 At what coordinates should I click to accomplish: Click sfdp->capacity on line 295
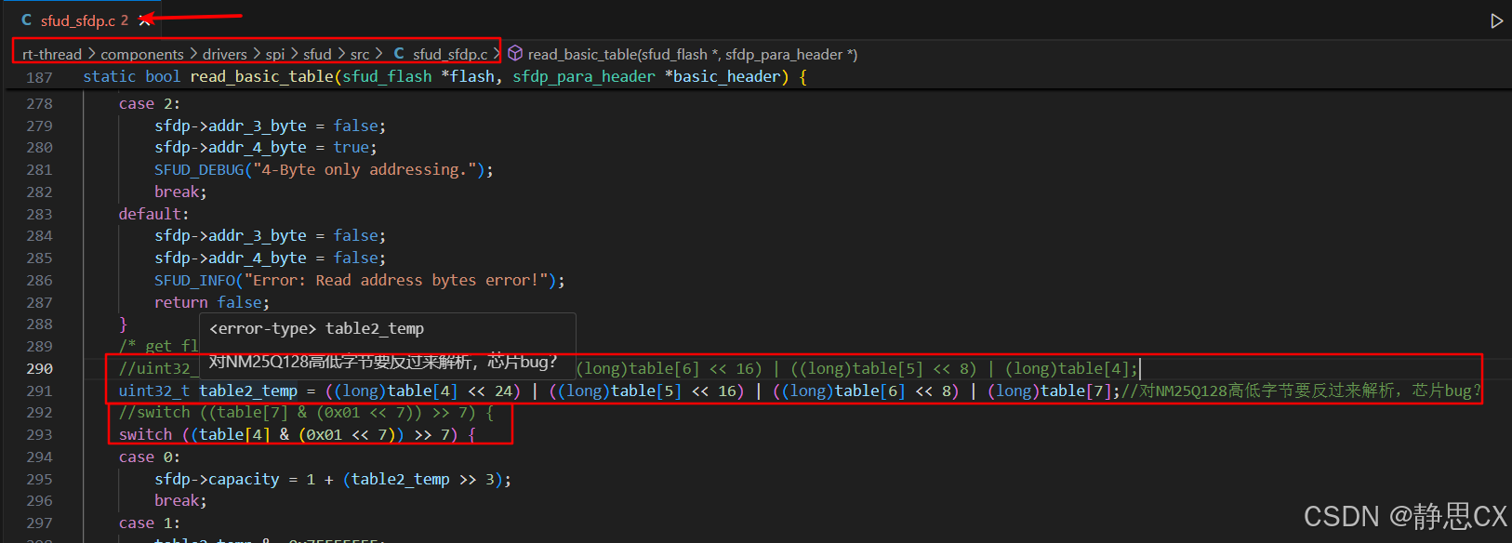pos(217,480)
